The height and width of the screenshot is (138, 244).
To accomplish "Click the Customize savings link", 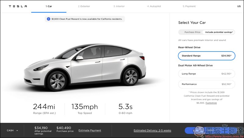I will [211, 103].
